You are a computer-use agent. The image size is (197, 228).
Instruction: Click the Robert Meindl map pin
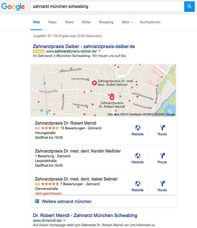112,97
